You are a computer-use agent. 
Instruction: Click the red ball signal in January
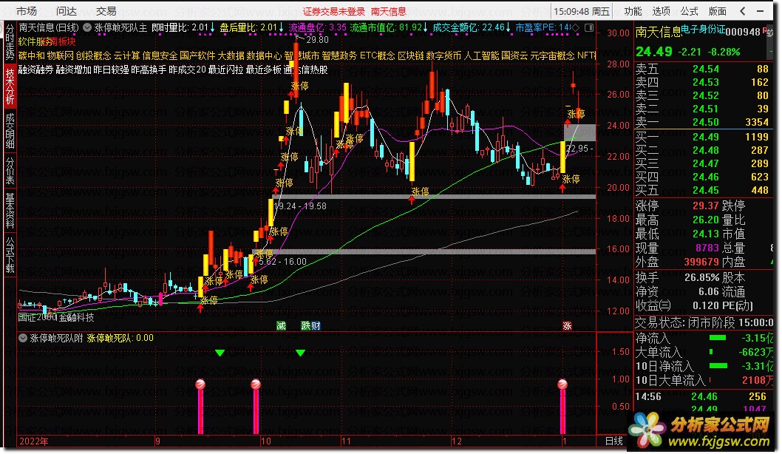tap(562, 384)
